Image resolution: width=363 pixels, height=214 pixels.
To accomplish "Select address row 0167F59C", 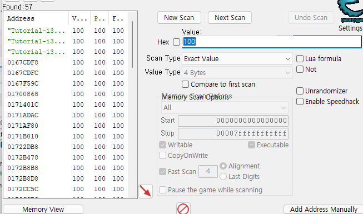I will (66, 83).
